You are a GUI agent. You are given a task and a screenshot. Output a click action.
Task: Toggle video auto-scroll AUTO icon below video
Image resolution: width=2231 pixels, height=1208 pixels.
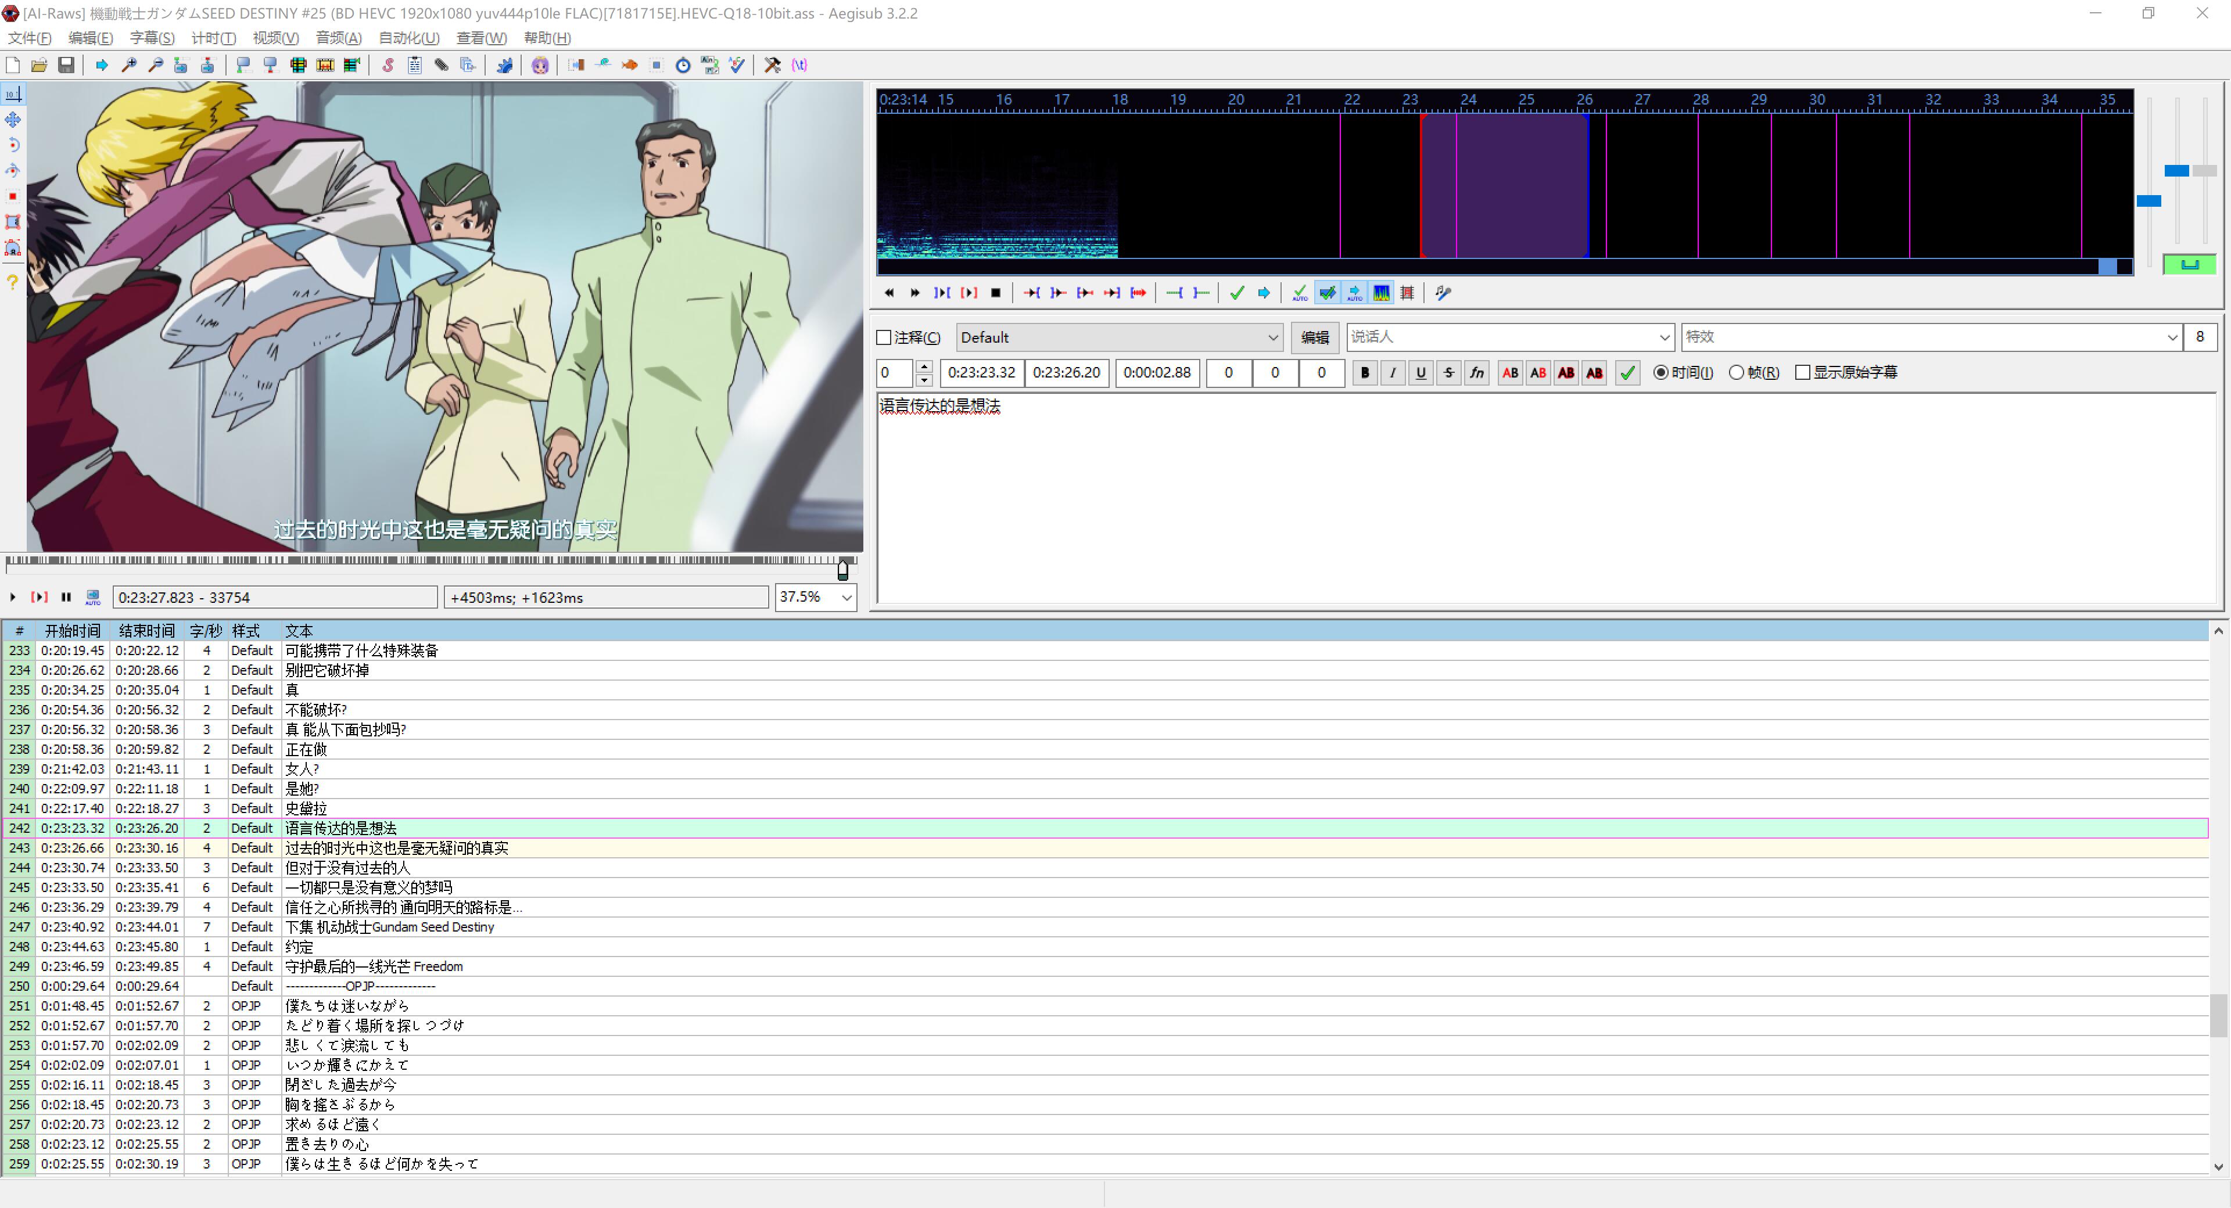click(x=93, y=598)
